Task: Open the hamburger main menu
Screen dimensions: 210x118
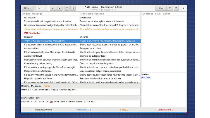Action: click(176, 8)
